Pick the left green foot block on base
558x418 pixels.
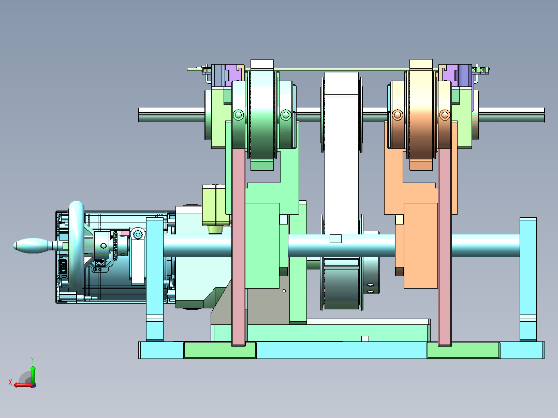tap(220, 350)
